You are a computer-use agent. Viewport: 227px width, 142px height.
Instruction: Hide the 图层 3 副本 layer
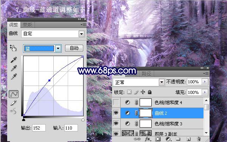[116, 134]
